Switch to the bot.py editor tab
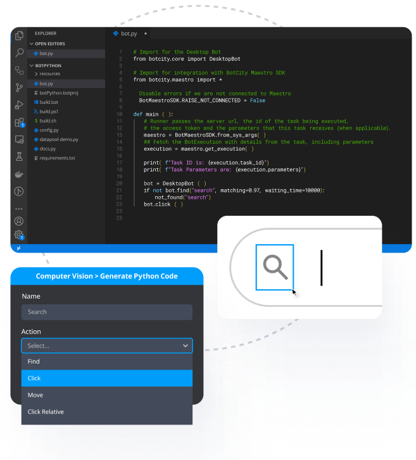416x460 pixels. [129, 34]
